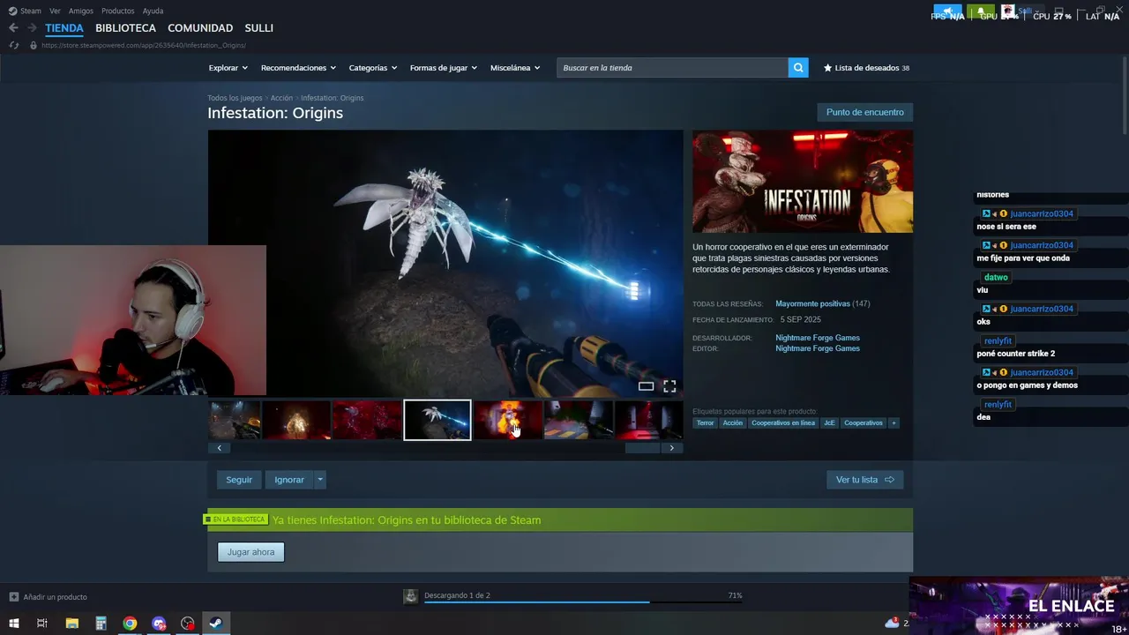
Task: Open the red circular app in taskbar
Action: point(187,624)
